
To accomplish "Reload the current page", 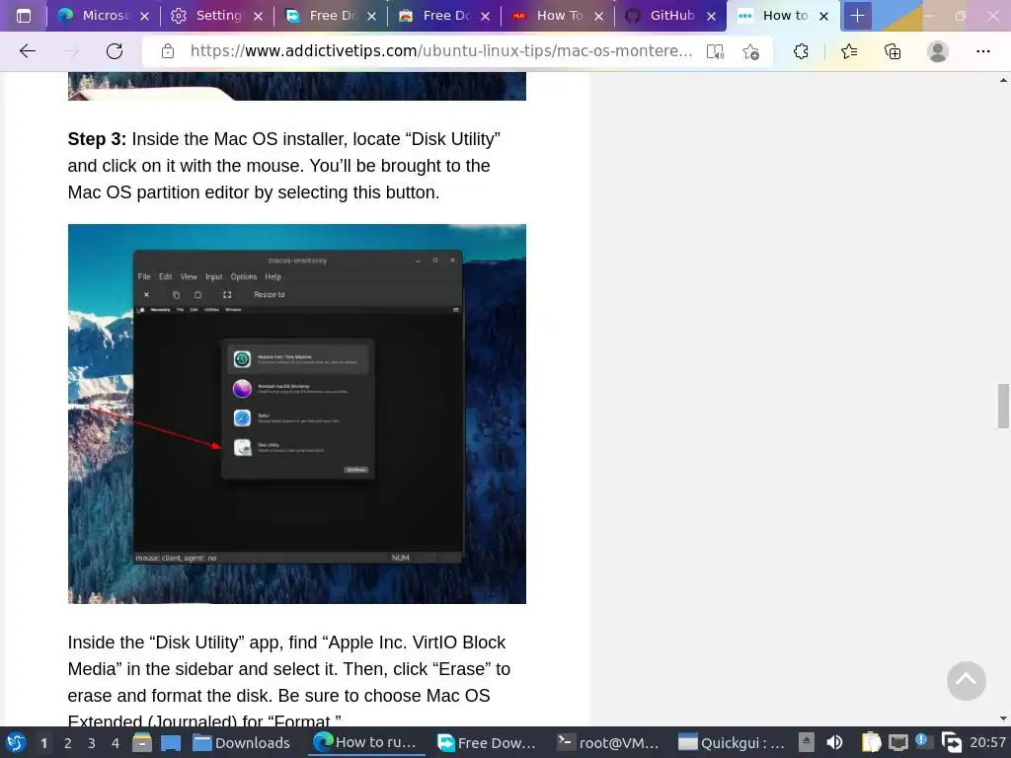I will click(115, 51).
